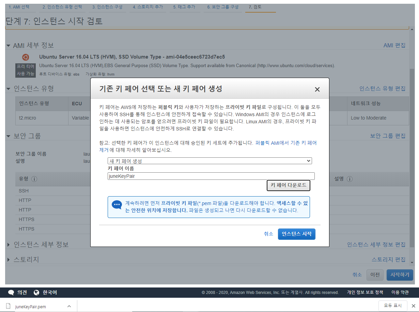Click the 인스턴스 세부 정보 편집 link
This screenshot has height=312, width=419.
tap(376, 245)
